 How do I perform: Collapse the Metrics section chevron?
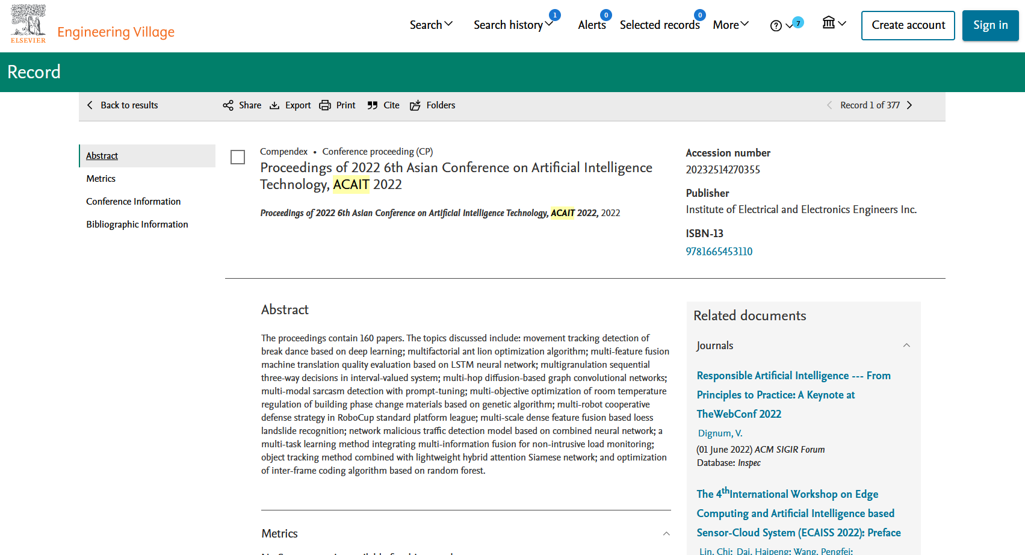[666, 534]
